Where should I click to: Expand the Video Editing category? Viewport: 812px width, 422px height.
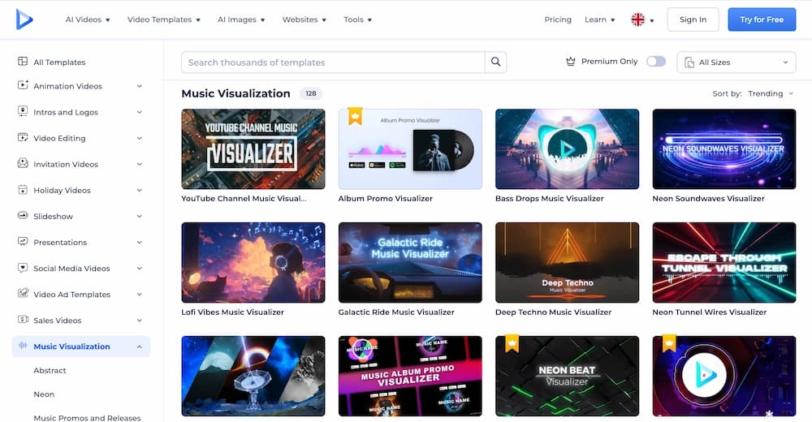coord(140,138)
